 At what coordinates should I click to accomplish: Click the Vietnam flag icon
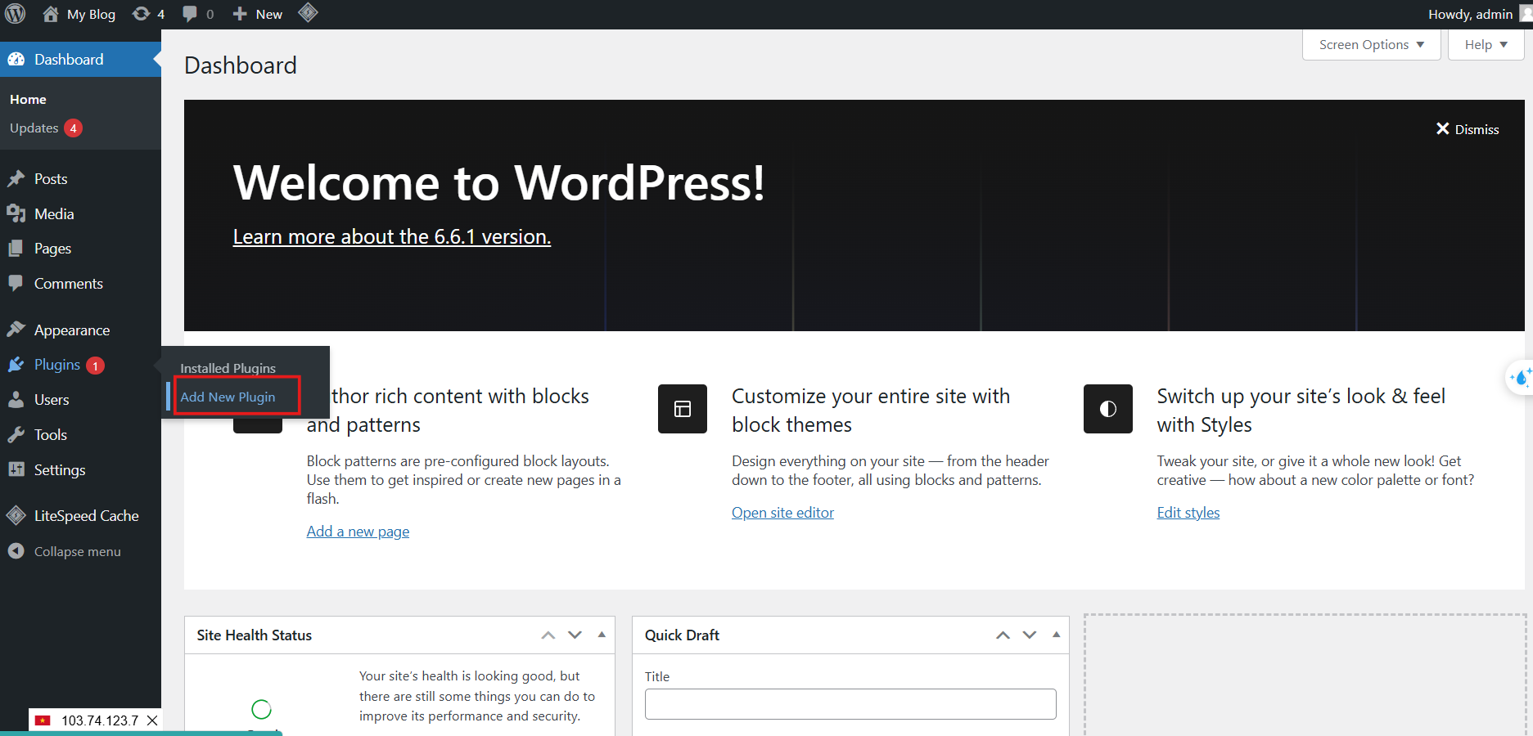point(43,720)
